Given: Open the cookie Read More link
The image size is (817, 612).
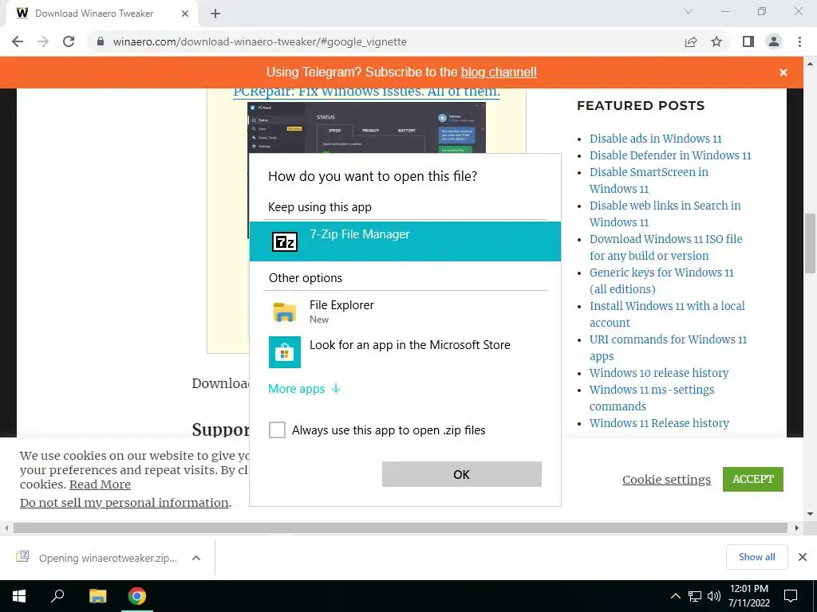Looking at the screenshot, I should point(100,484).
